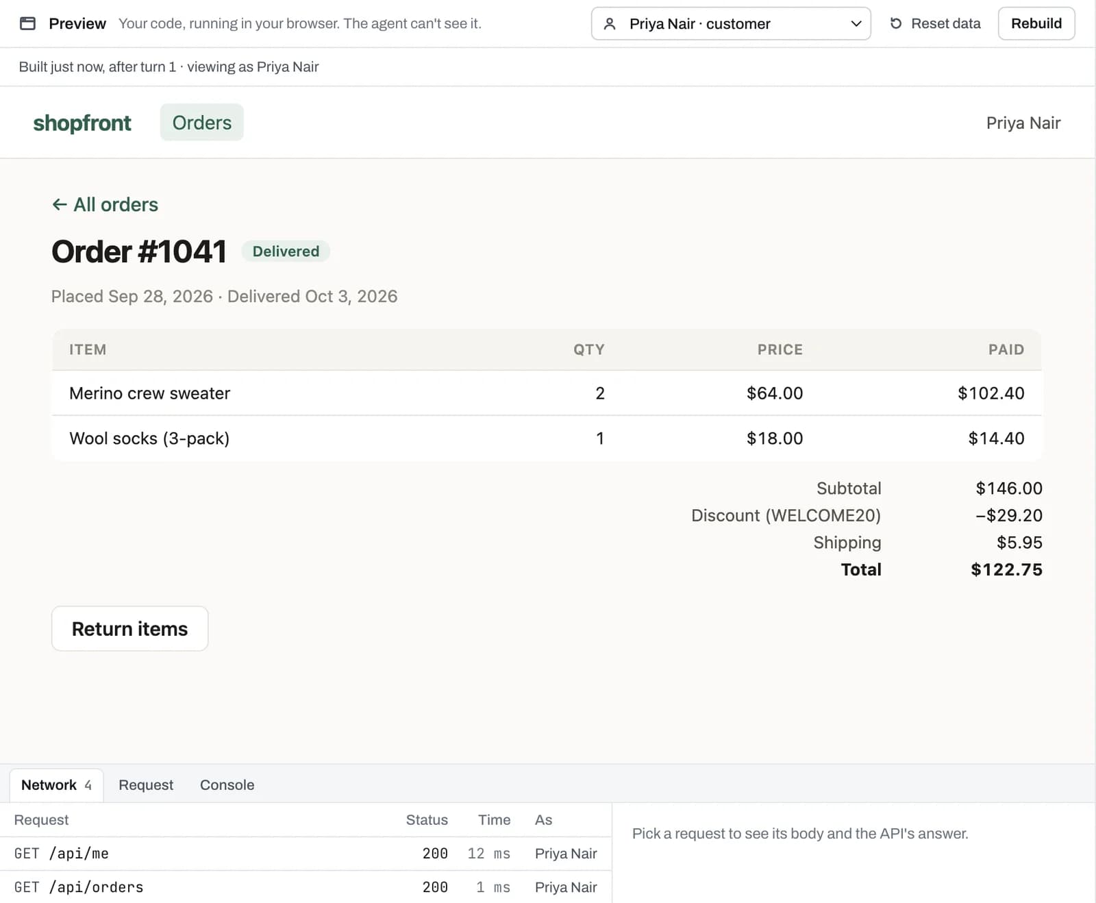Click the Shipping $5.95 value

[1019, 543]
